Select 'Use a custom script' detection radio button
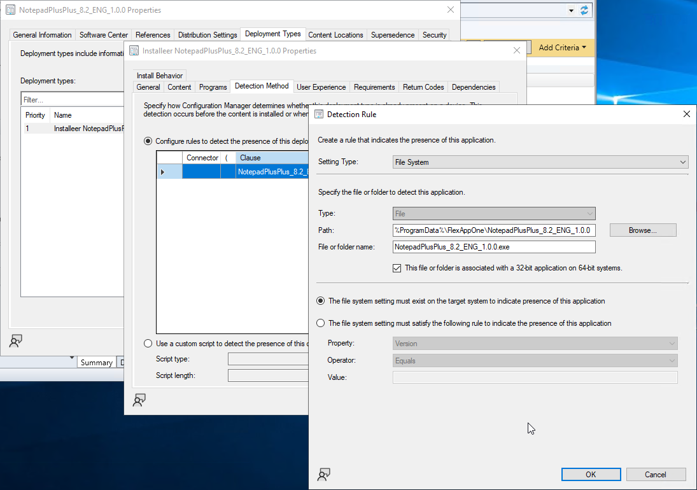This screenshot has width=697, height=490. pos(148,344)
